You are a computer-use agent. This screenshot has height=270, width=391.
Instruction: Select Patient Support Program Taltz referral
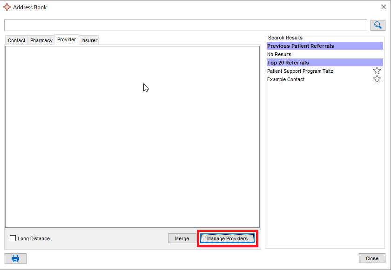pyautogui.click(x=300, y=71)
